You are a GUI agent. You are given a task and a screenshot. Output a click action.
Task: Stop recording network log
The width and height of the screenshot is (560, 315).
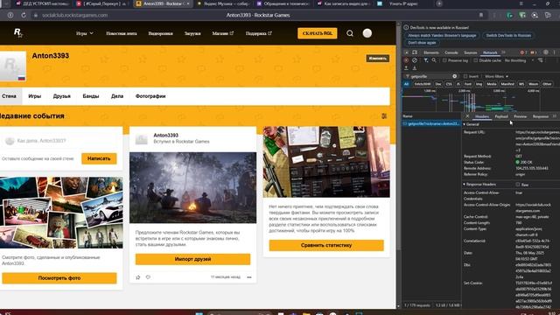[406, 60]
